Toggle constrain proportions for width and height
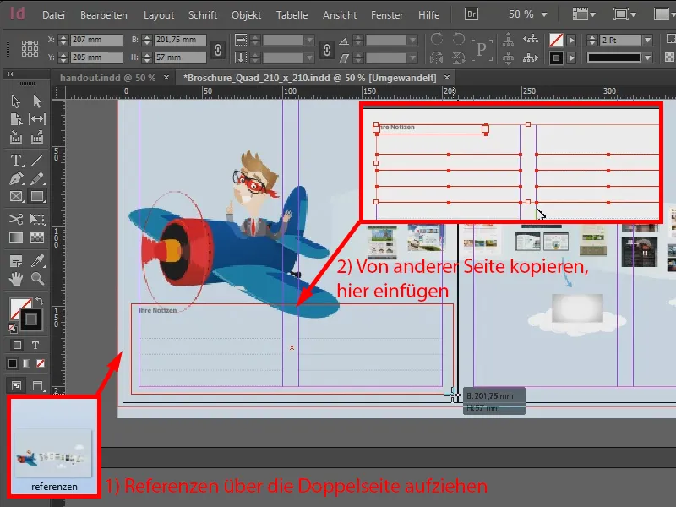The image size is (676, 507). tap(218, 50)
